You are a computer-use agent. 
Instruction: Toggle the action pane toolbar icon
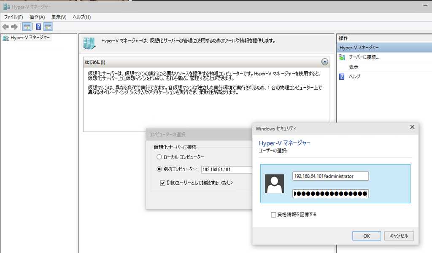coord(48,27)
